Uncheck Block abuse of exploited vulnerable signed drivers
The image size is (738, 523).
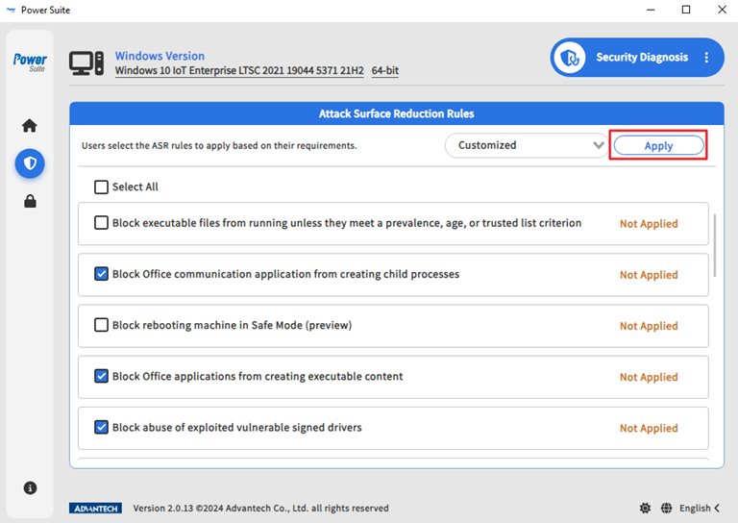point(101,428)
